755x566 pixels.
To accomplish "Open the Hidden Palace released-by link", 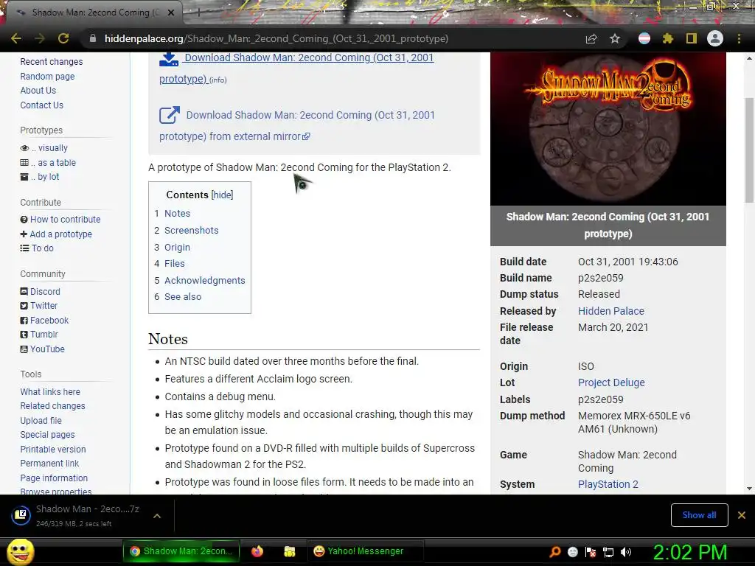I will point(611,311).
